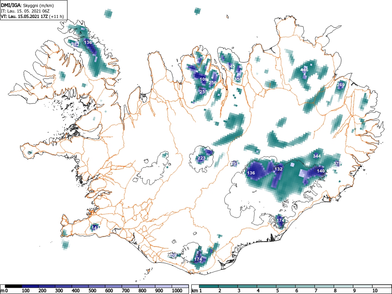Click the legend swatch between 800 and 900
Viewport: 392px width, 294px height.
[x=147, y=286]
